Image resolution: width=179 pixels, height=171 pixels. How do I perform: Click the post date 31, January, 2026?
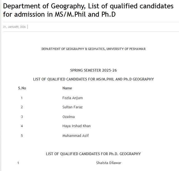coord(14,27)
